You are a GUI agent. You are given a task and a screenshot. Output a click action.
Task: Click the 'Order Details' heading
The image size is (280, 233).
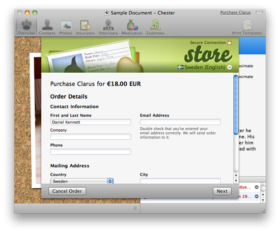(x=69, y=97)
